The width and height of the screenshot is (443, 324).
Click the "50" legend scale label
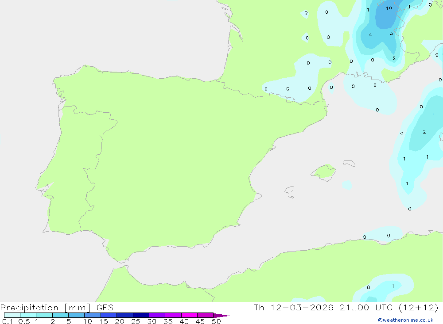[x=216, y=321]
